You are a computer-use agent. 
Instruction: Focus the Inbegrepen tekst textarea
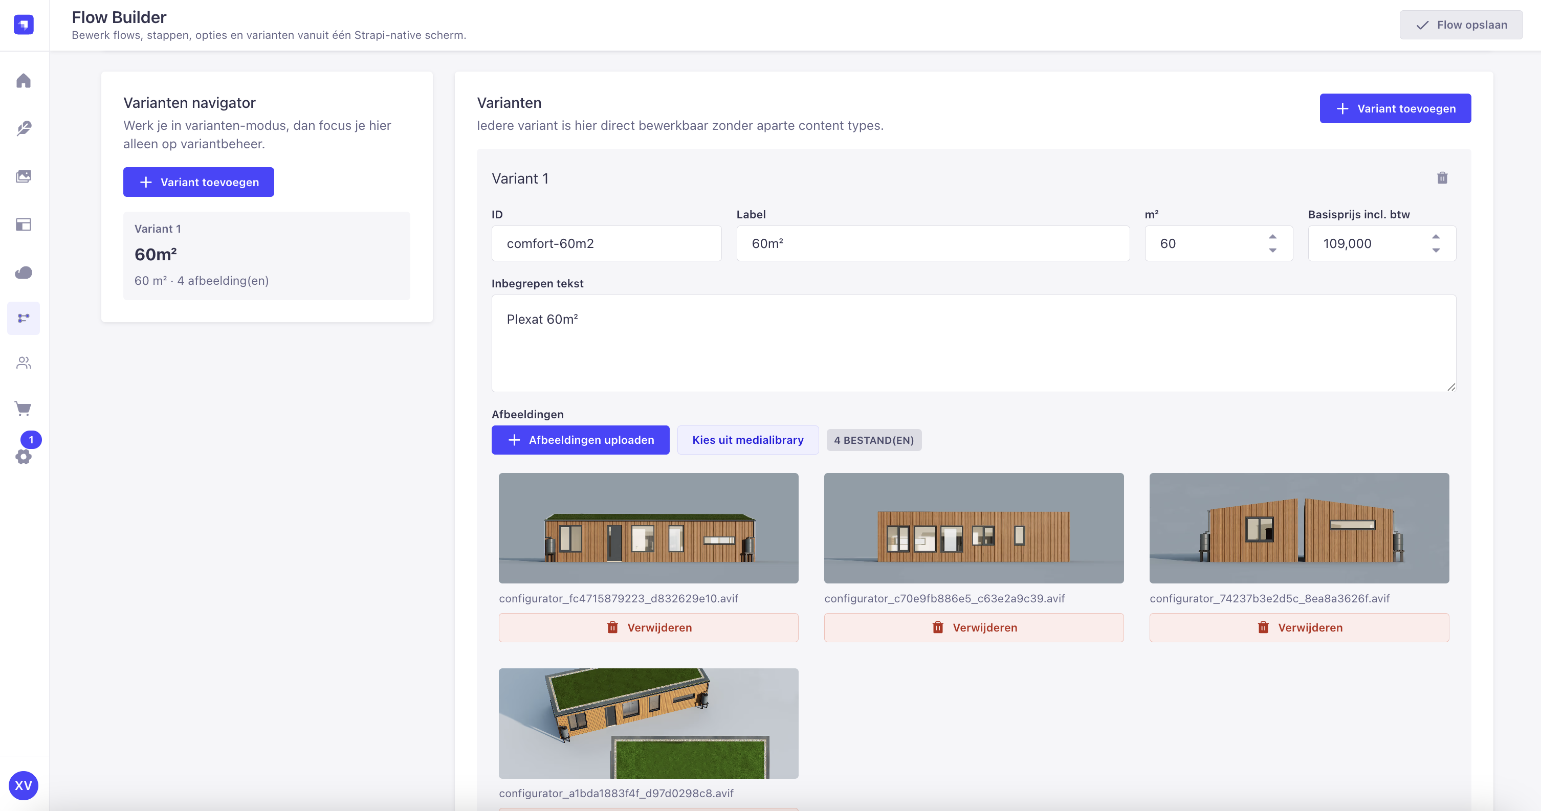pyautogui.click(x=973, y=343)
